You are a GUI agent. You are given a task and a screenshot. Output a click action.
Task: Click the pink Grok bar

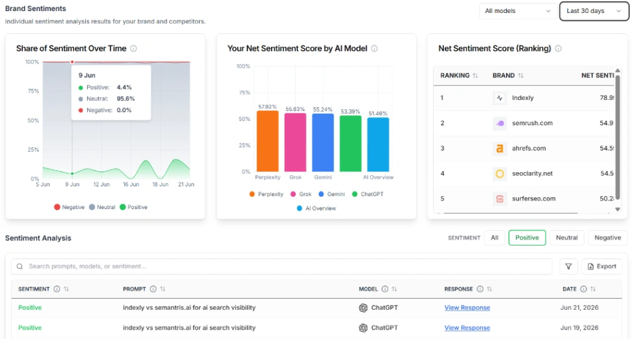pos(295,142)
